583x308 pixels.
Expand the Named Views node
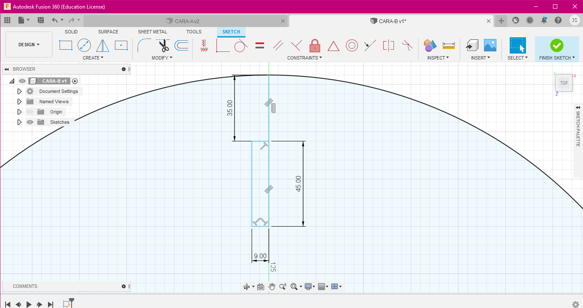click(19, 102)
